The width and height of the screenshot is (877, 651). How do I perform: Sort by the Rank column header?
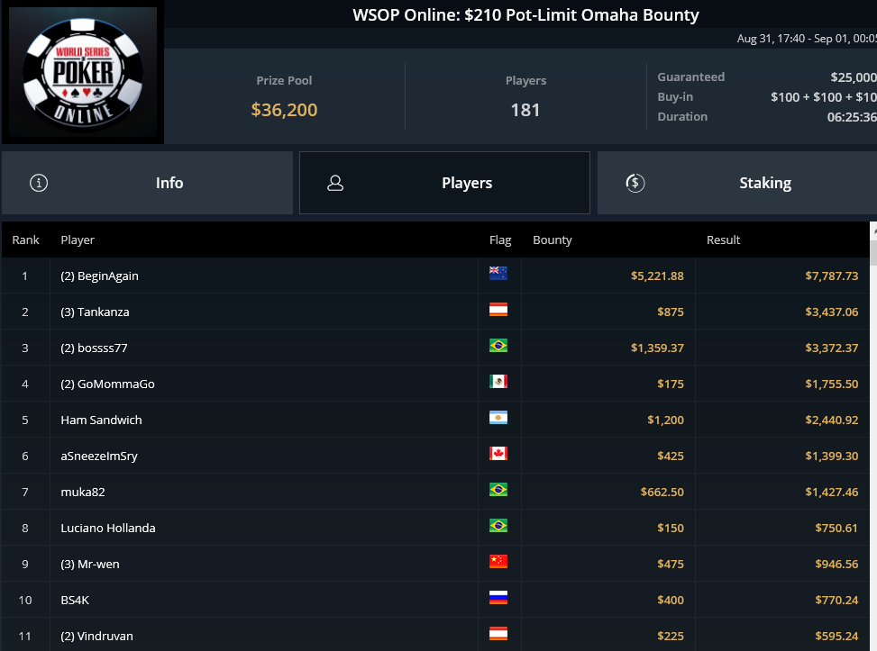(x=26, y=240)
